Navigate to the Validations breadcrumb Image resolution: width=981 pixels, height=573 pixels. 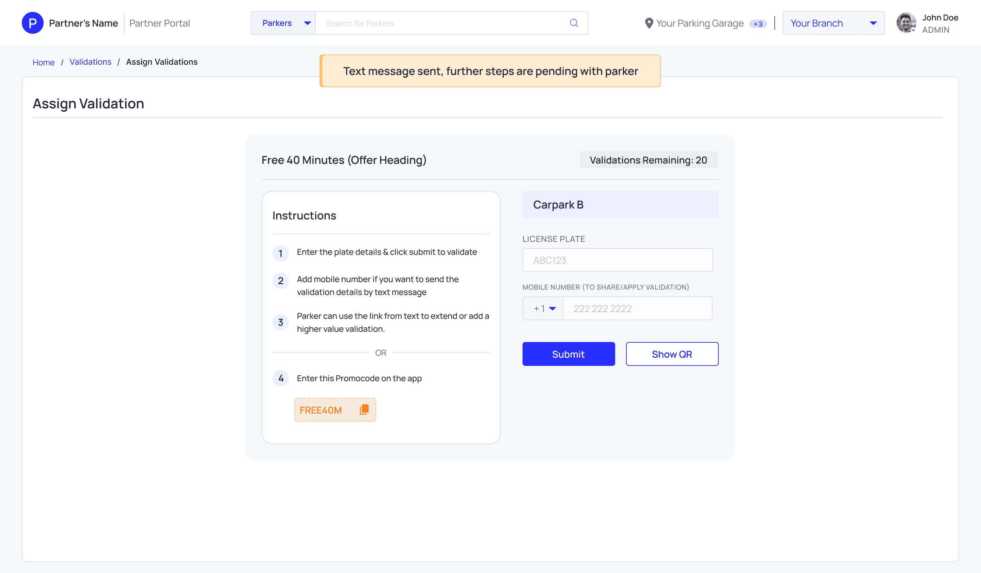90,62
